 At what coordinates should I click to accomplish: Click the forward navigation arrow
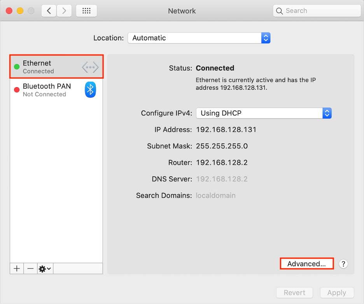click(64, 10)
